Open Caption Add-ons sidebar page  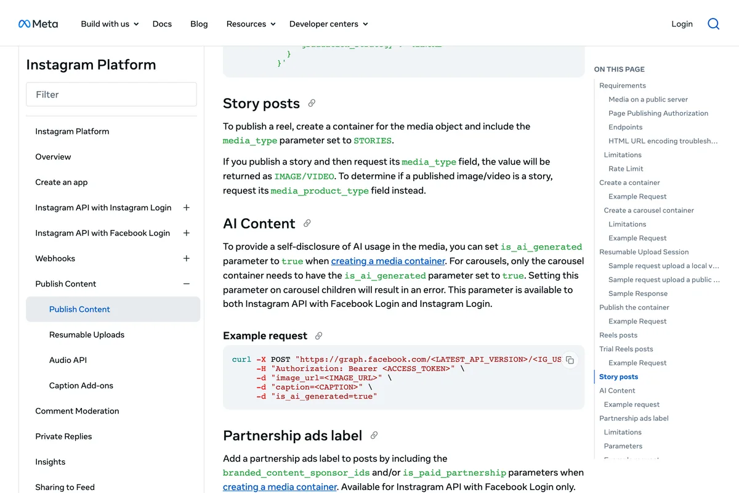pyautogui.click(x=81, y=385)
